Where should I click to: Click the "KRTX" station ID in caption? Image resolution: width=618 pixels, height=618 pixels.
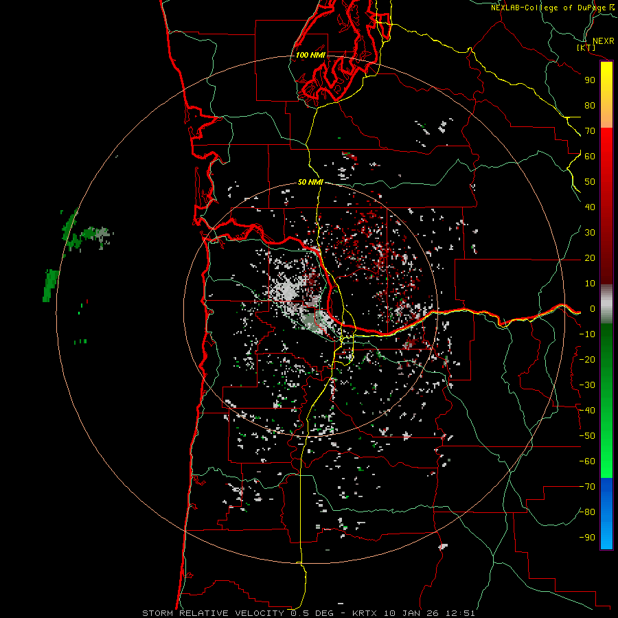[365, 613]
